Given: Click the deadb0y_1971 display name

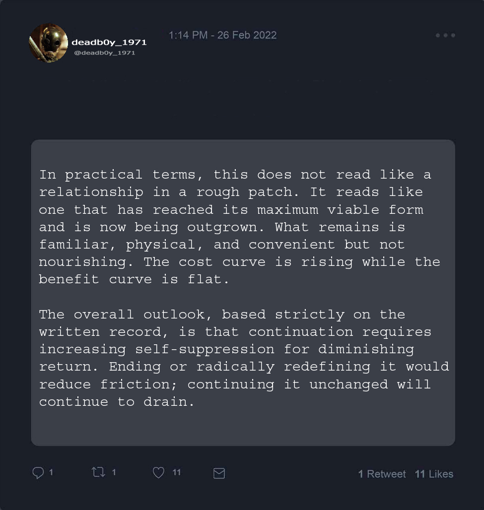Looking at the screenshot, I should 109,42.
